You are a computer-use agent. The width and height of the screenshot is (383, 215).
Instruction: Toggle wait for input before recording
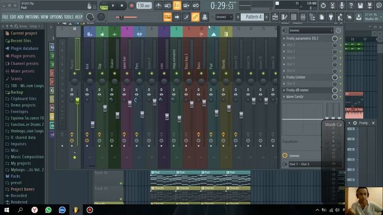pyautogui.click(x=168, y=5)
